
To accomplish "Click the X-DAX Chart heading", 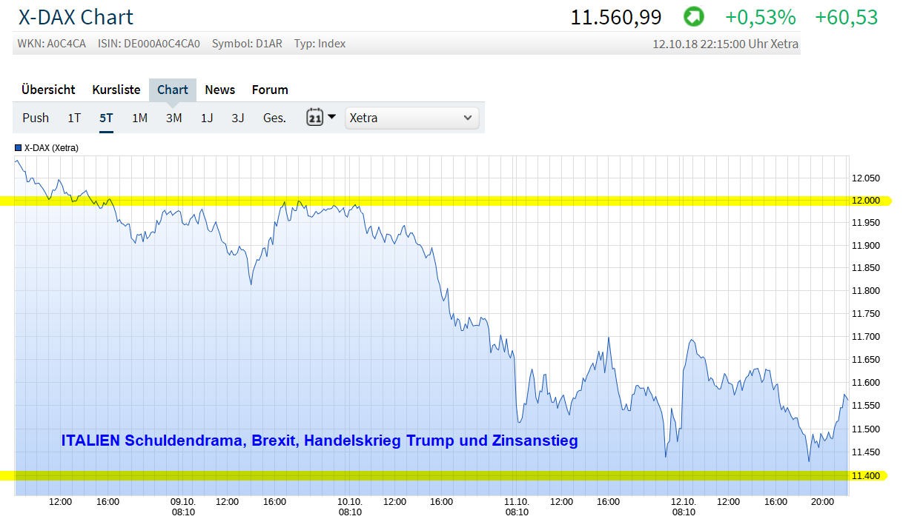I will [x=76, y=16].
